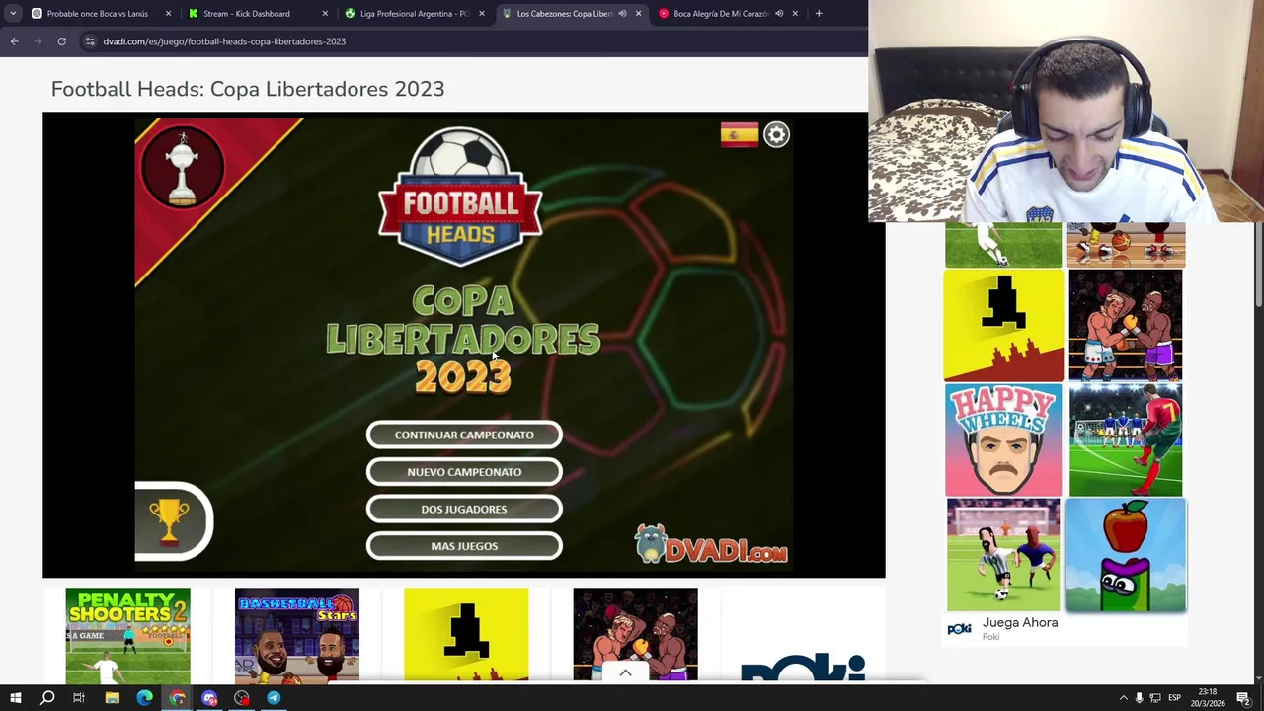Mute audio on Boca Alegría tab
The width and height of the screenshot is (1264, 711).
(779, 14)
